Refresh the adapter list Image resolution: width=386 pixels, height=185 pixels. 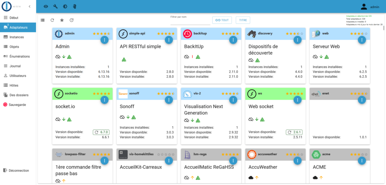[52, 20]
